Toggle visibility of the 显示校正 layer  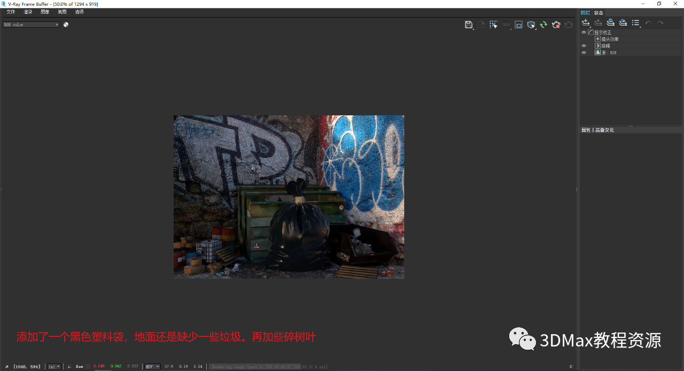(x=584, y=32)
